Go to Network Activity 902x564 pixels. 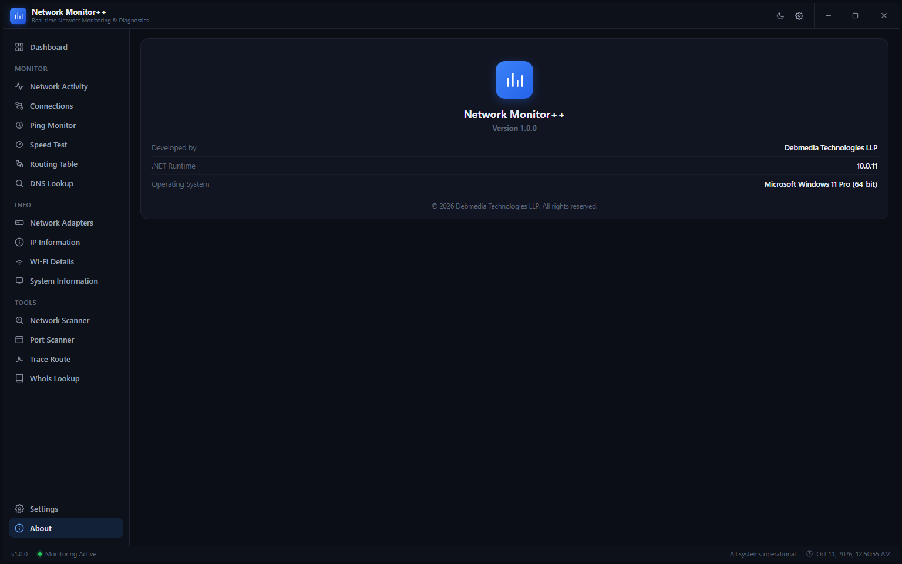click(66, 86)
